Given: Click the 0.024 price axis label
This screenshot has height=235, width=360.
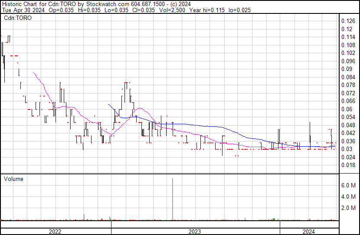Looking at the screenshot, I should pos(348,157).
